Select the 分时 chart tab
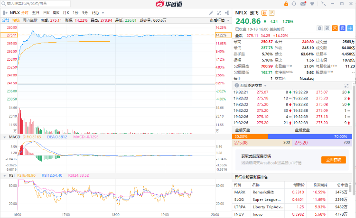The image size is (356, 218). click(x=25, y=13)
